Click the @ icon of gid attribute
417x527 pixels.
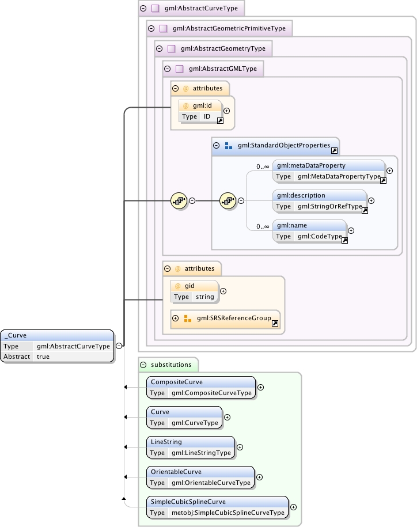click(178, 286)
